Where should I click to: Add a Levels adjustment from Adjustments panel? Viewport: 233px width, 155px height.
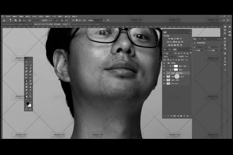click(172, 39)
